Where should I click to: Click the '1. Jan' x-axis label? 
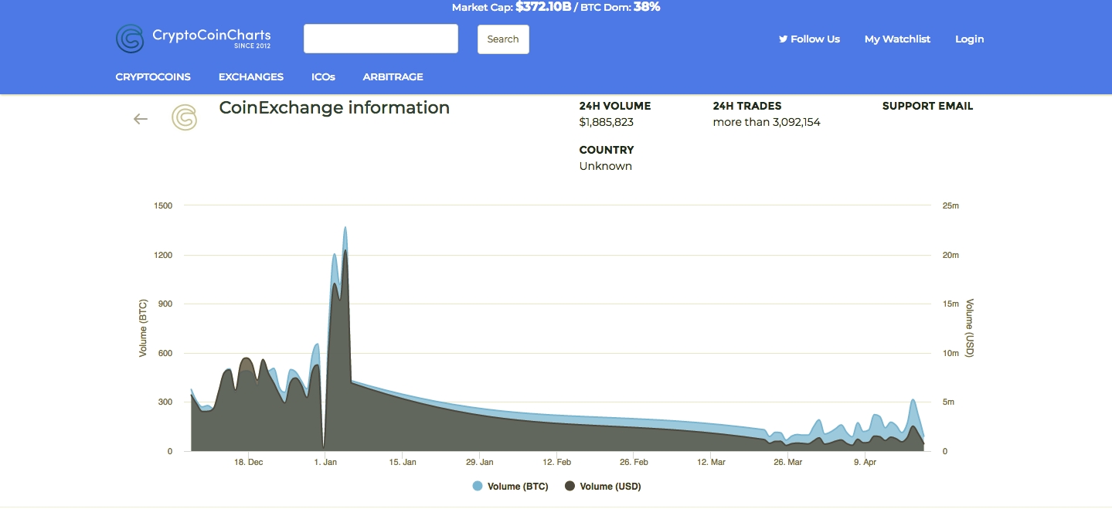coord(326,463)
